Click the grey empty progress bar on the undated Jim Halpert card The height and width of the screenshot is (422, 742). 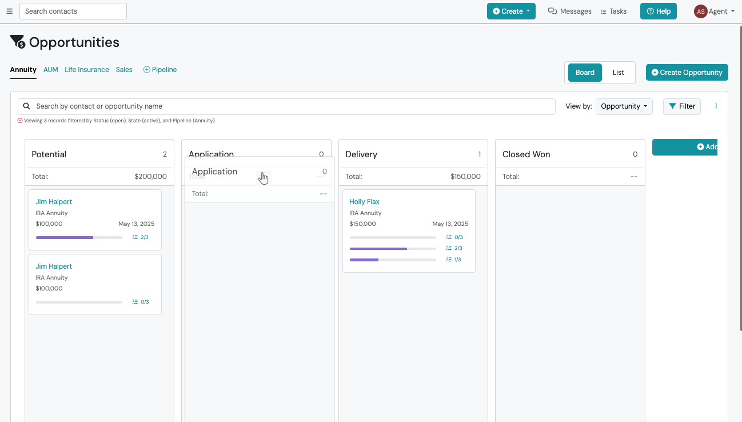(79, 302)
